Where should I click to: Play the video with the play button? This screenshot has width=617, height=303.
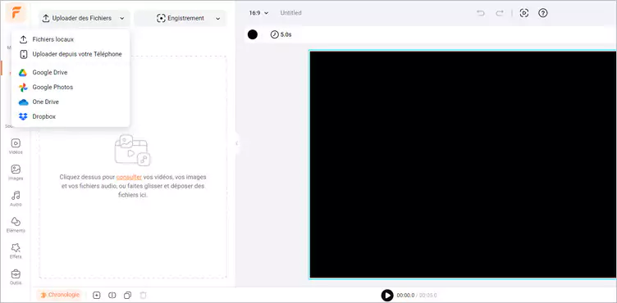[387, 295]
